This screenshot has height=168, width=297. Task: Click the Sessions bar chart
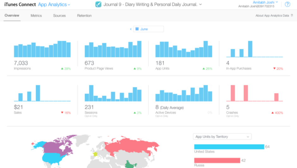tap(113, 93)
